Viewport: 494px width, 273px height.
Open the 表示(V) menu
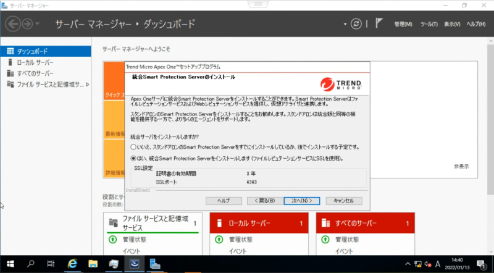[452, 24]
